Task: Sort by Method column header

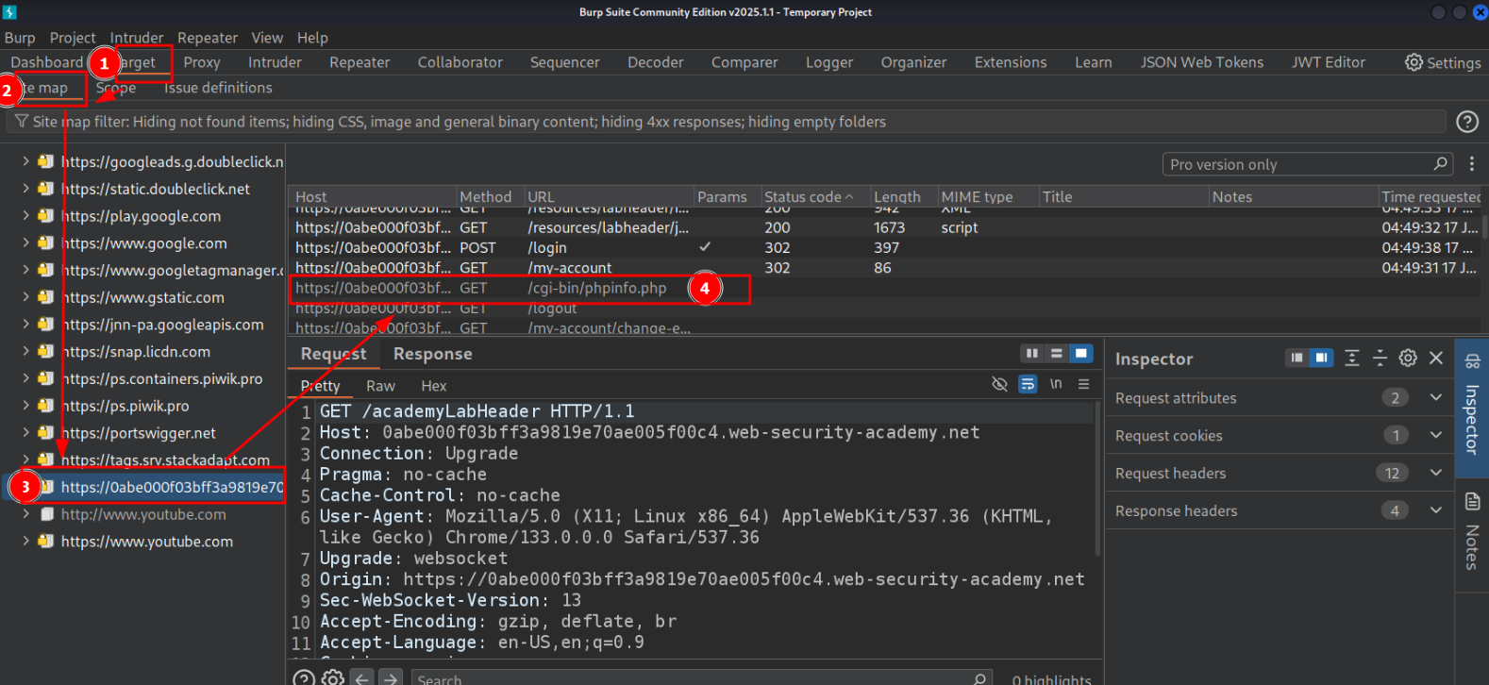Action: (x=489, y=196)
